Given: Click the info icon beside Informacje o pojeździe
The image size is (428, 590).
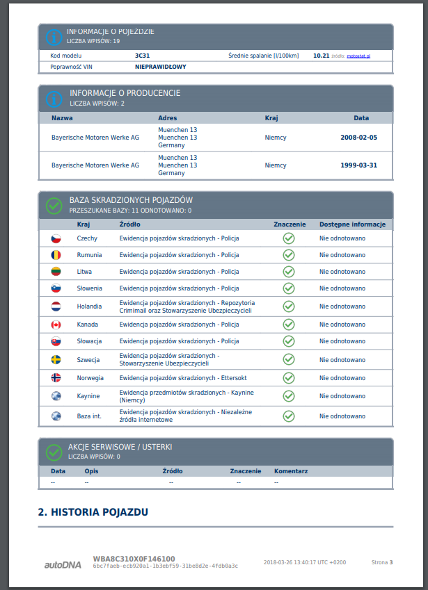Looking at the screenshot, I should click(x=54, y=38).
